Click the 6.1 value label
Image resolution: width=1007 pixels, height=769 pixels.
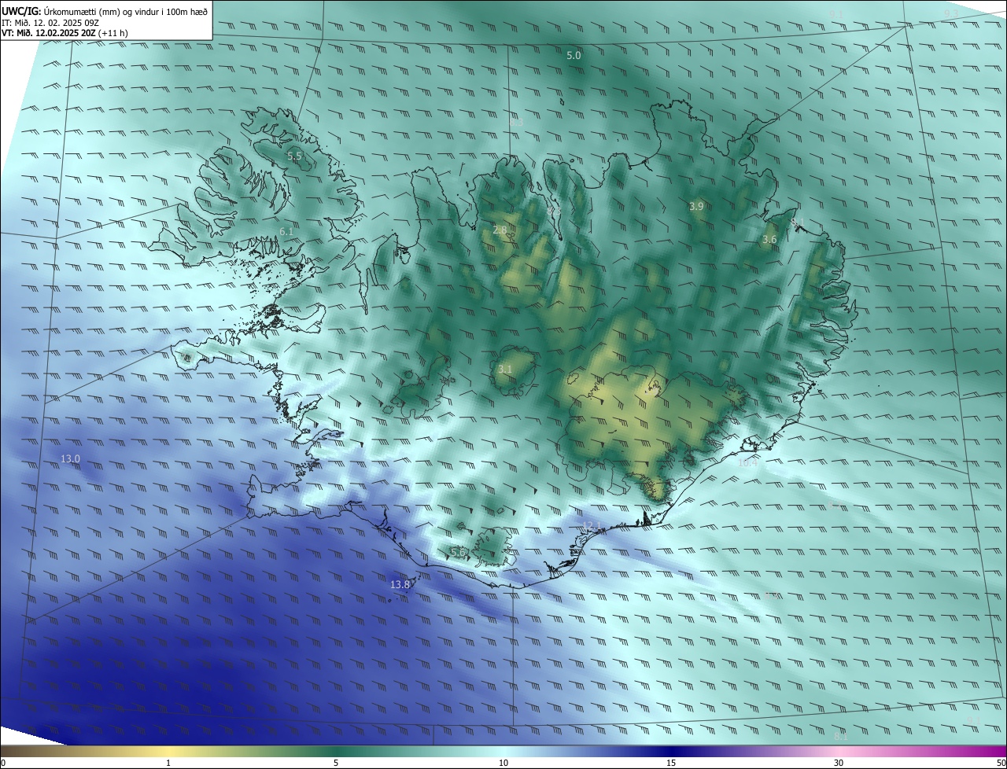286,231
